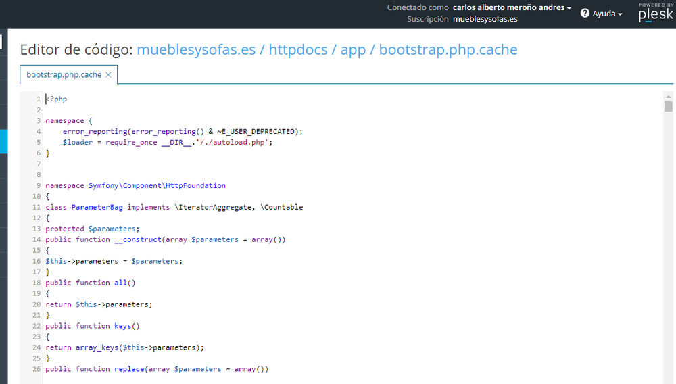
Task: Click the "__construct" function name
Action: (x=138, y=239)
